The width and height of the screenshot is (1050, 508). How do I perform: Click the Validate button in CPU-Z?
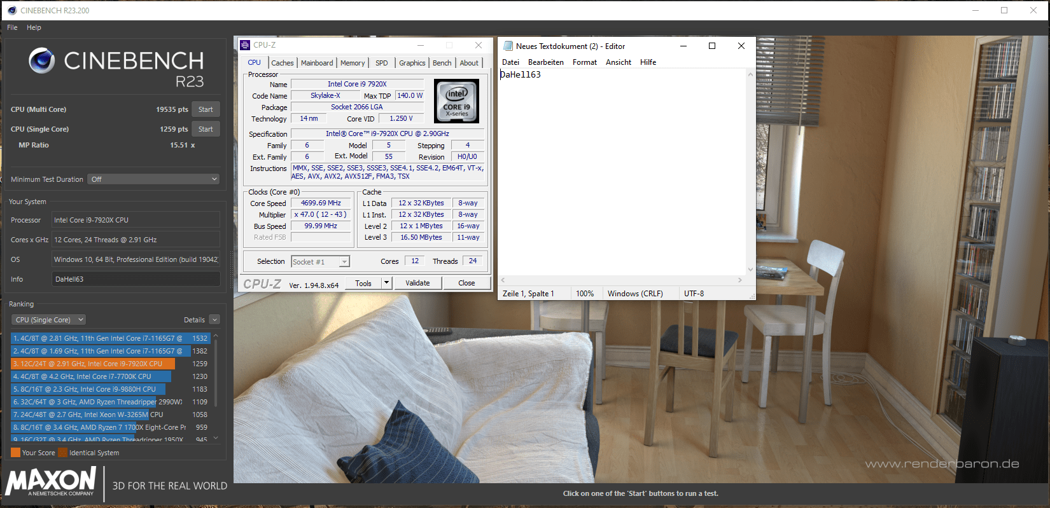[417, 283]
